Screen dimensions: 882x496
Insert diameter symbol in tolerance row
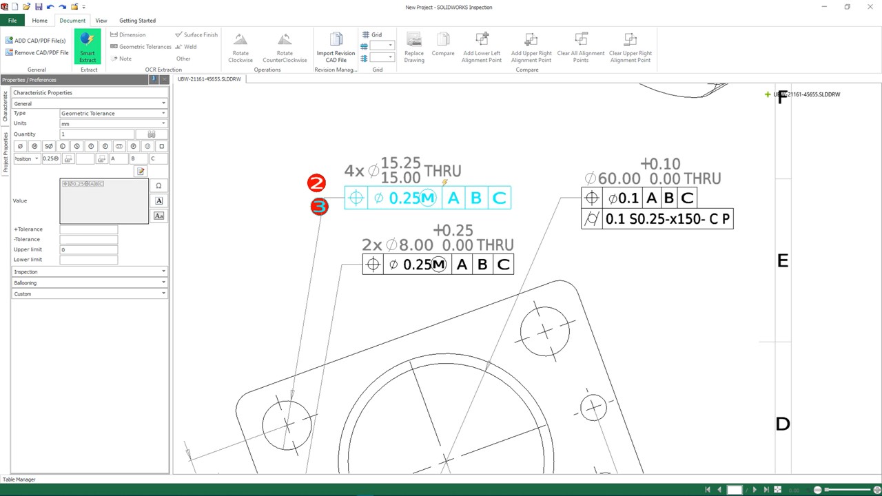(20, 146)
